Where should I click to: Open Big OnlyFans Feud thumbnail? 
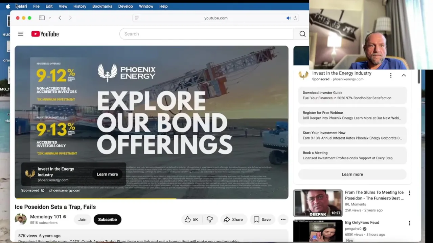[318, 231]
